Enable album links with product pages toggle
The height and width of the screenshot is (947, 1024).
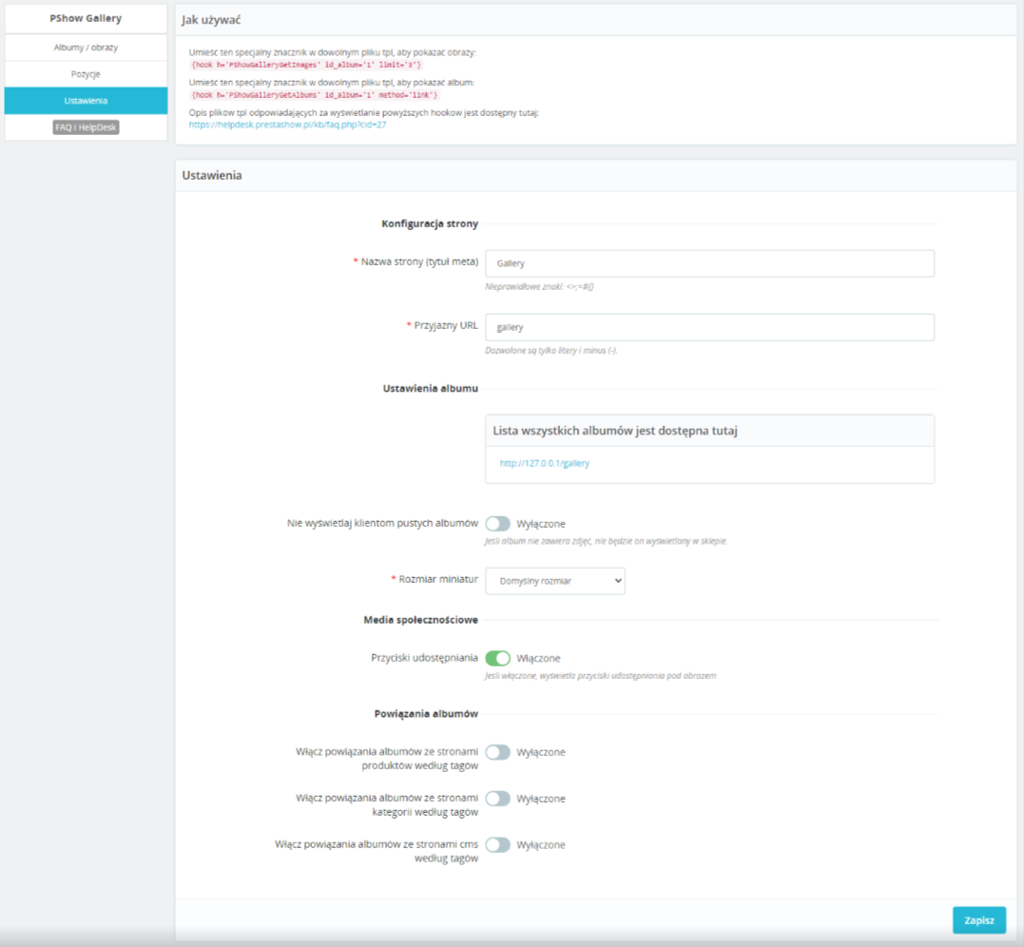[497, 752]
